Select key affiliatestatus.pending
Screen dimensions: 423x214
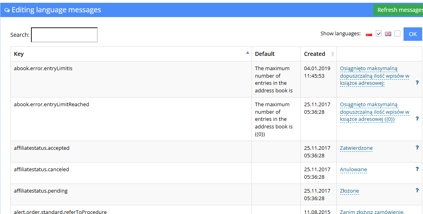(41, 191)
